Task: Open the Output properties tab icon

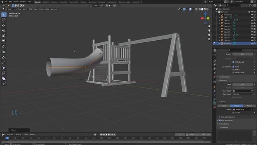Action: coord(214,64)
